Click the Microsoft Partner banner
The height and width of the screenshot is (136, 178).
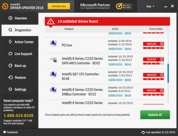pos(95,6)
